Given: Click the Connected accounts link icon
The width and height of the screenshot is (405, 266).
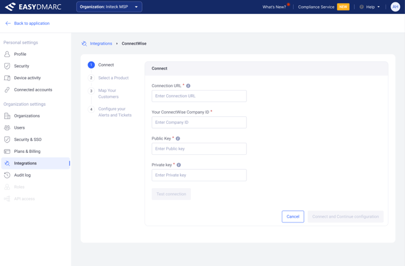Looking at the screenshot, I should click(x=7, y=89).
